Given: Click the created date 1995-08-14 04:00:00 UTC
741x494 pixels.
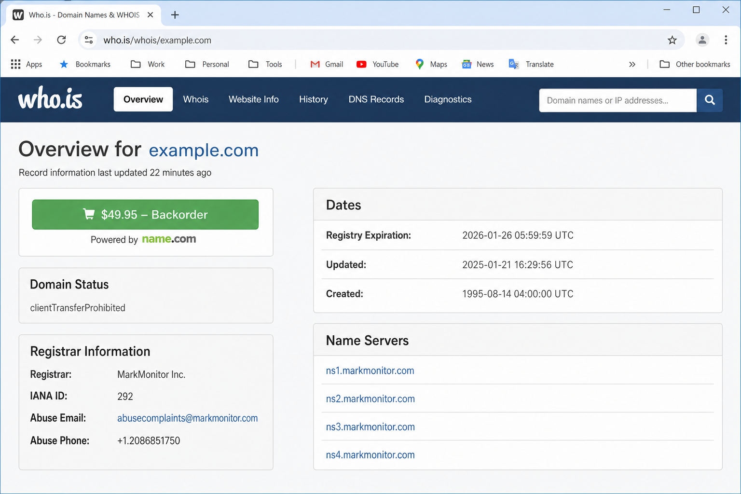Looking at the screenshot, I should click(518, 294).
